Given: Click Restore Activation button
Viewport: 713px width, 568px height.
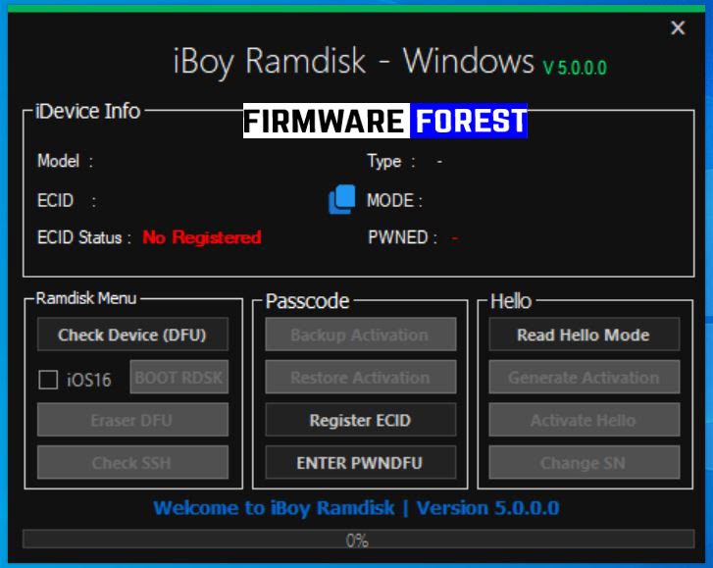Looking at the screenshot, I should (x=361, y=377).
